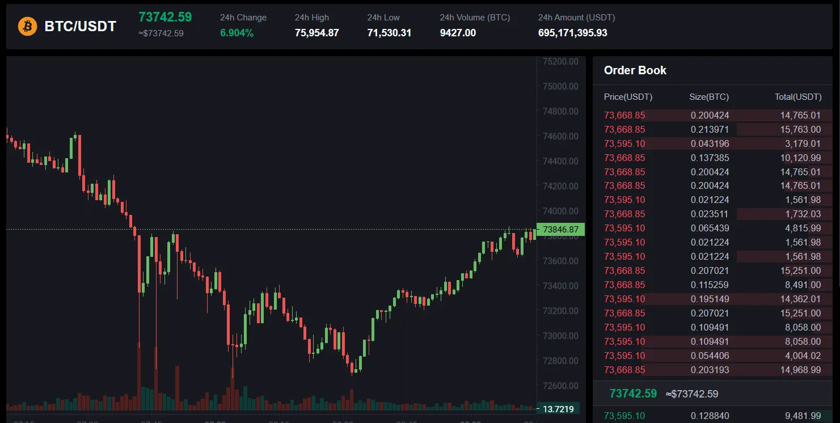The image size is (840, 423).
Task: Click the total 4,004.02 in order book
Action: [803, 356]
